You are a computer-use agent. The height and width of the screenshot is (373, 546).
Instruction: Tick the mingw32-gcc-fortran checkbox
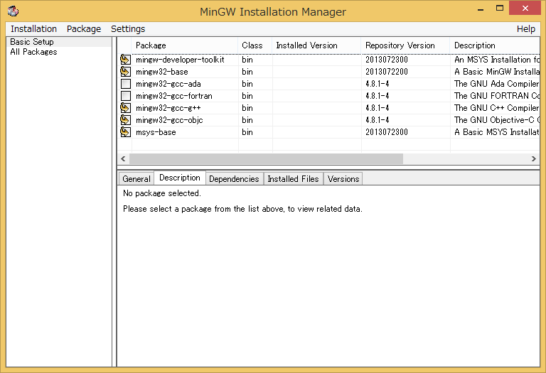[x=125, y=96]
